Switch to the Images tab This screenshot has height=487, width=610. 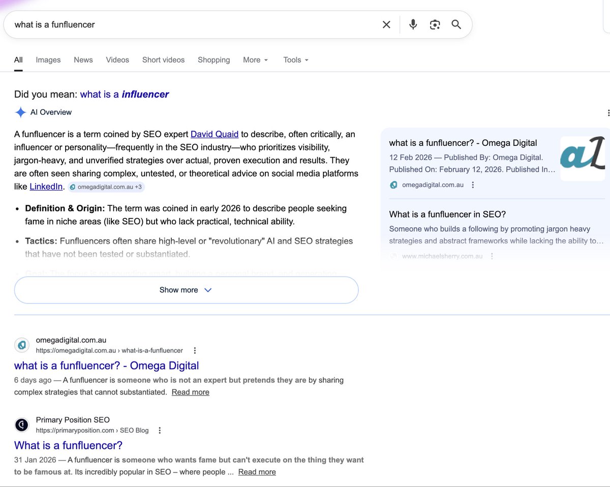tap(48, 60)
